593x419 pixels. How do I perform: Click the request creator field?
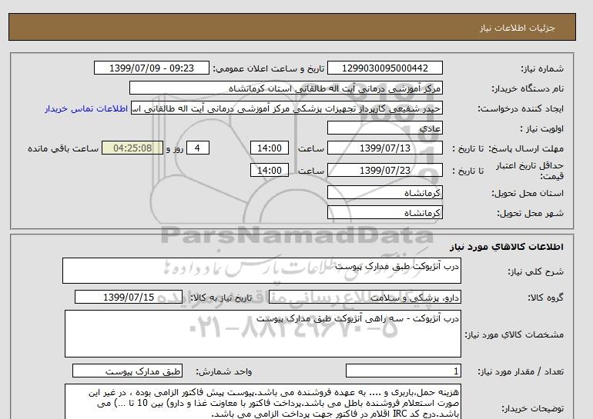[x=286, y=108]
